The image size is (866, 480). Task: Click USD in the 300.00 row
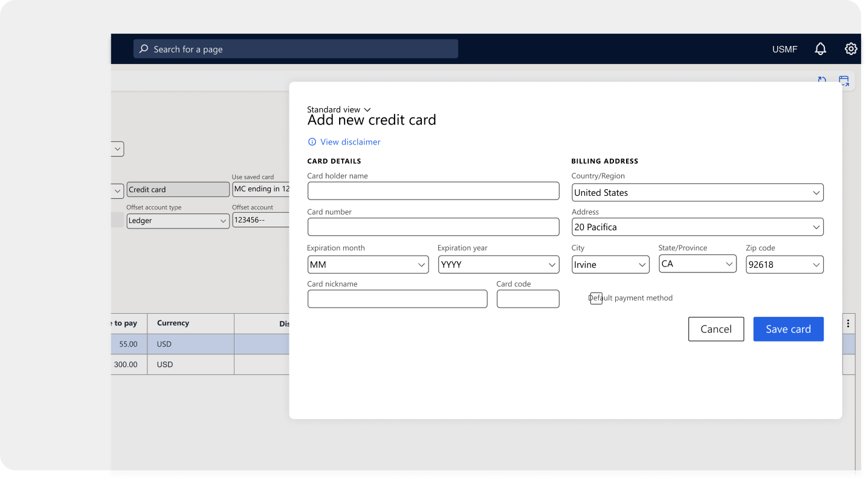coord(164,365)
